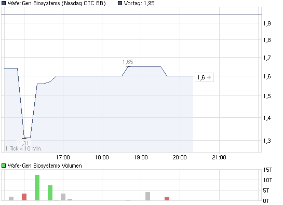283x205 pixels.
Task: Click the 19:00 time axis label
Action: pyautogui.click(x=141, y=157)
